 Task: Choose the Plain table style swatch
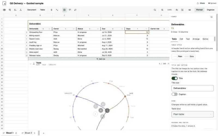[x=178, y=57]
